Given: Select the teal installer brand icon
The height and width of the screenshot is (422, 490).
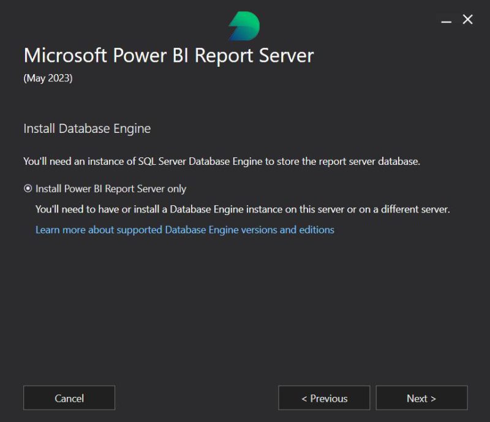Looking at the screenshot, I should [x=244, y=26].
